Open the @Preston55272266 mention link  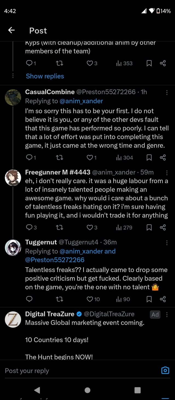pos(55,260)
